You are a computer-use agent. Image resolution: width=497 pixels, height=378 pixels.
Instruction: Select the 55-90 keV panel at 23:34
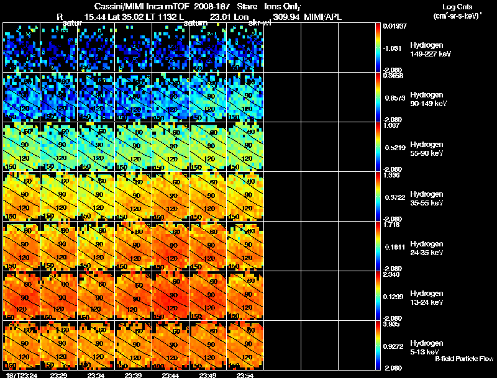96,147
